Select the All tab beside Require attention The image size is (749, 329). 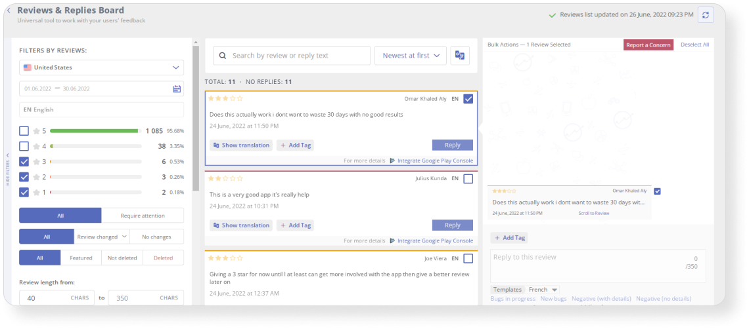[x=60, y=216]
